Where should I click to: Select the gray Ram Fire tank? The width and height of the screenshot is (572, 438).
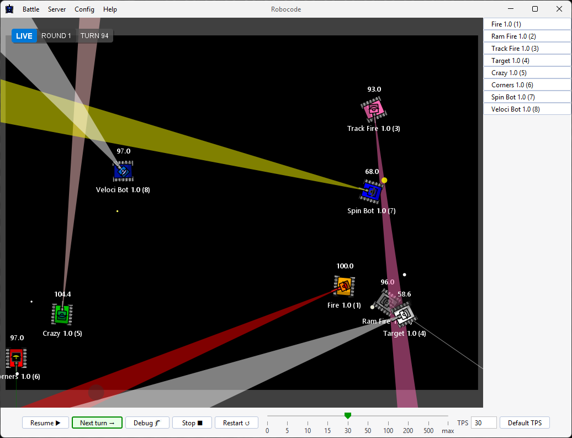click(x=386, y=302)
